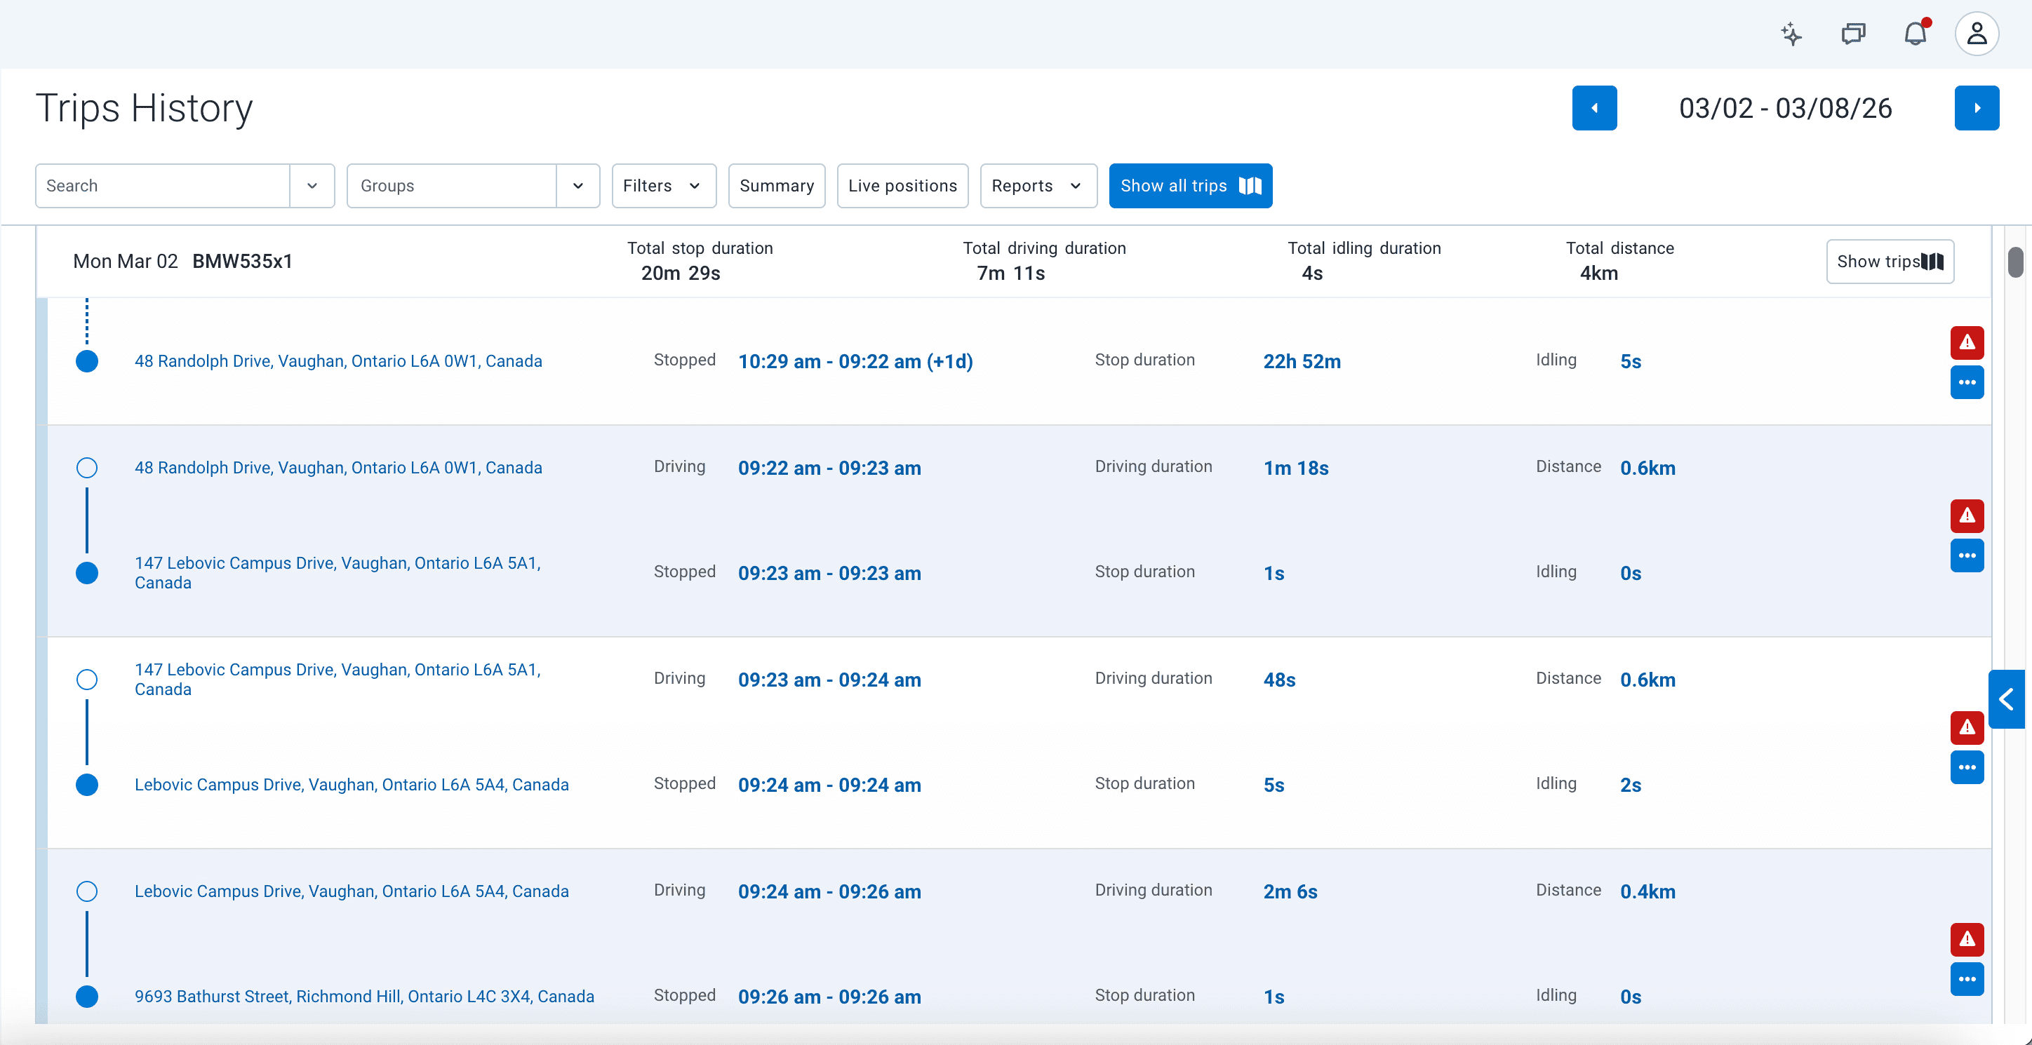The height and width of the screenshot is (1045, 2032).
Task: Open the chat messages icon
Action: (1853, 34)
